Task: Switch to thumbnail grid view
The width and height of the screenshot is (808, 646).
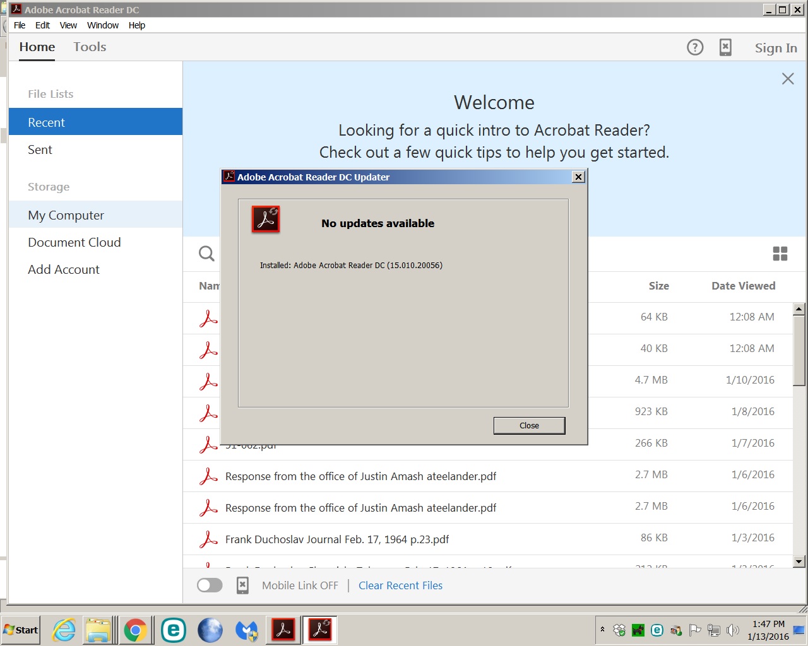Action: 780,254
